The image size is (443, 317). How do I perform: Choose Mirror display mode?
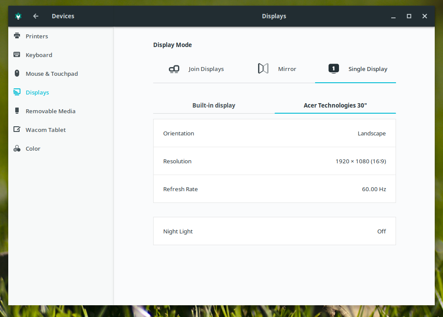click(274, 69)
